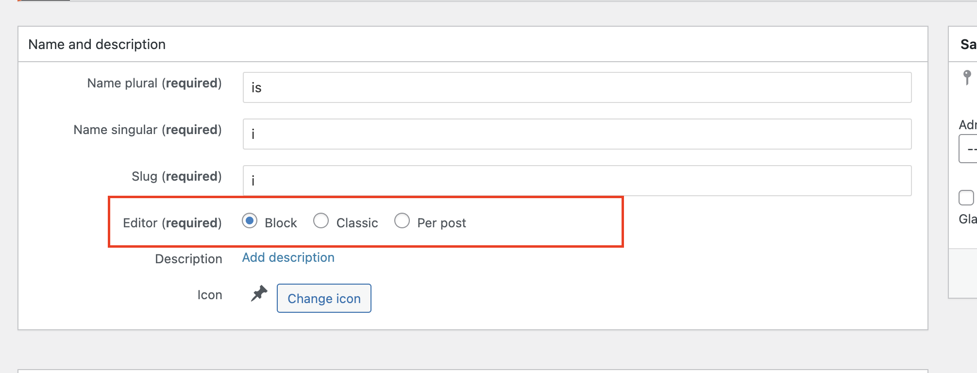977x373 pixels.
Task: Click the pin icon in right sidebar panel
Action: [x=967, y=77]
